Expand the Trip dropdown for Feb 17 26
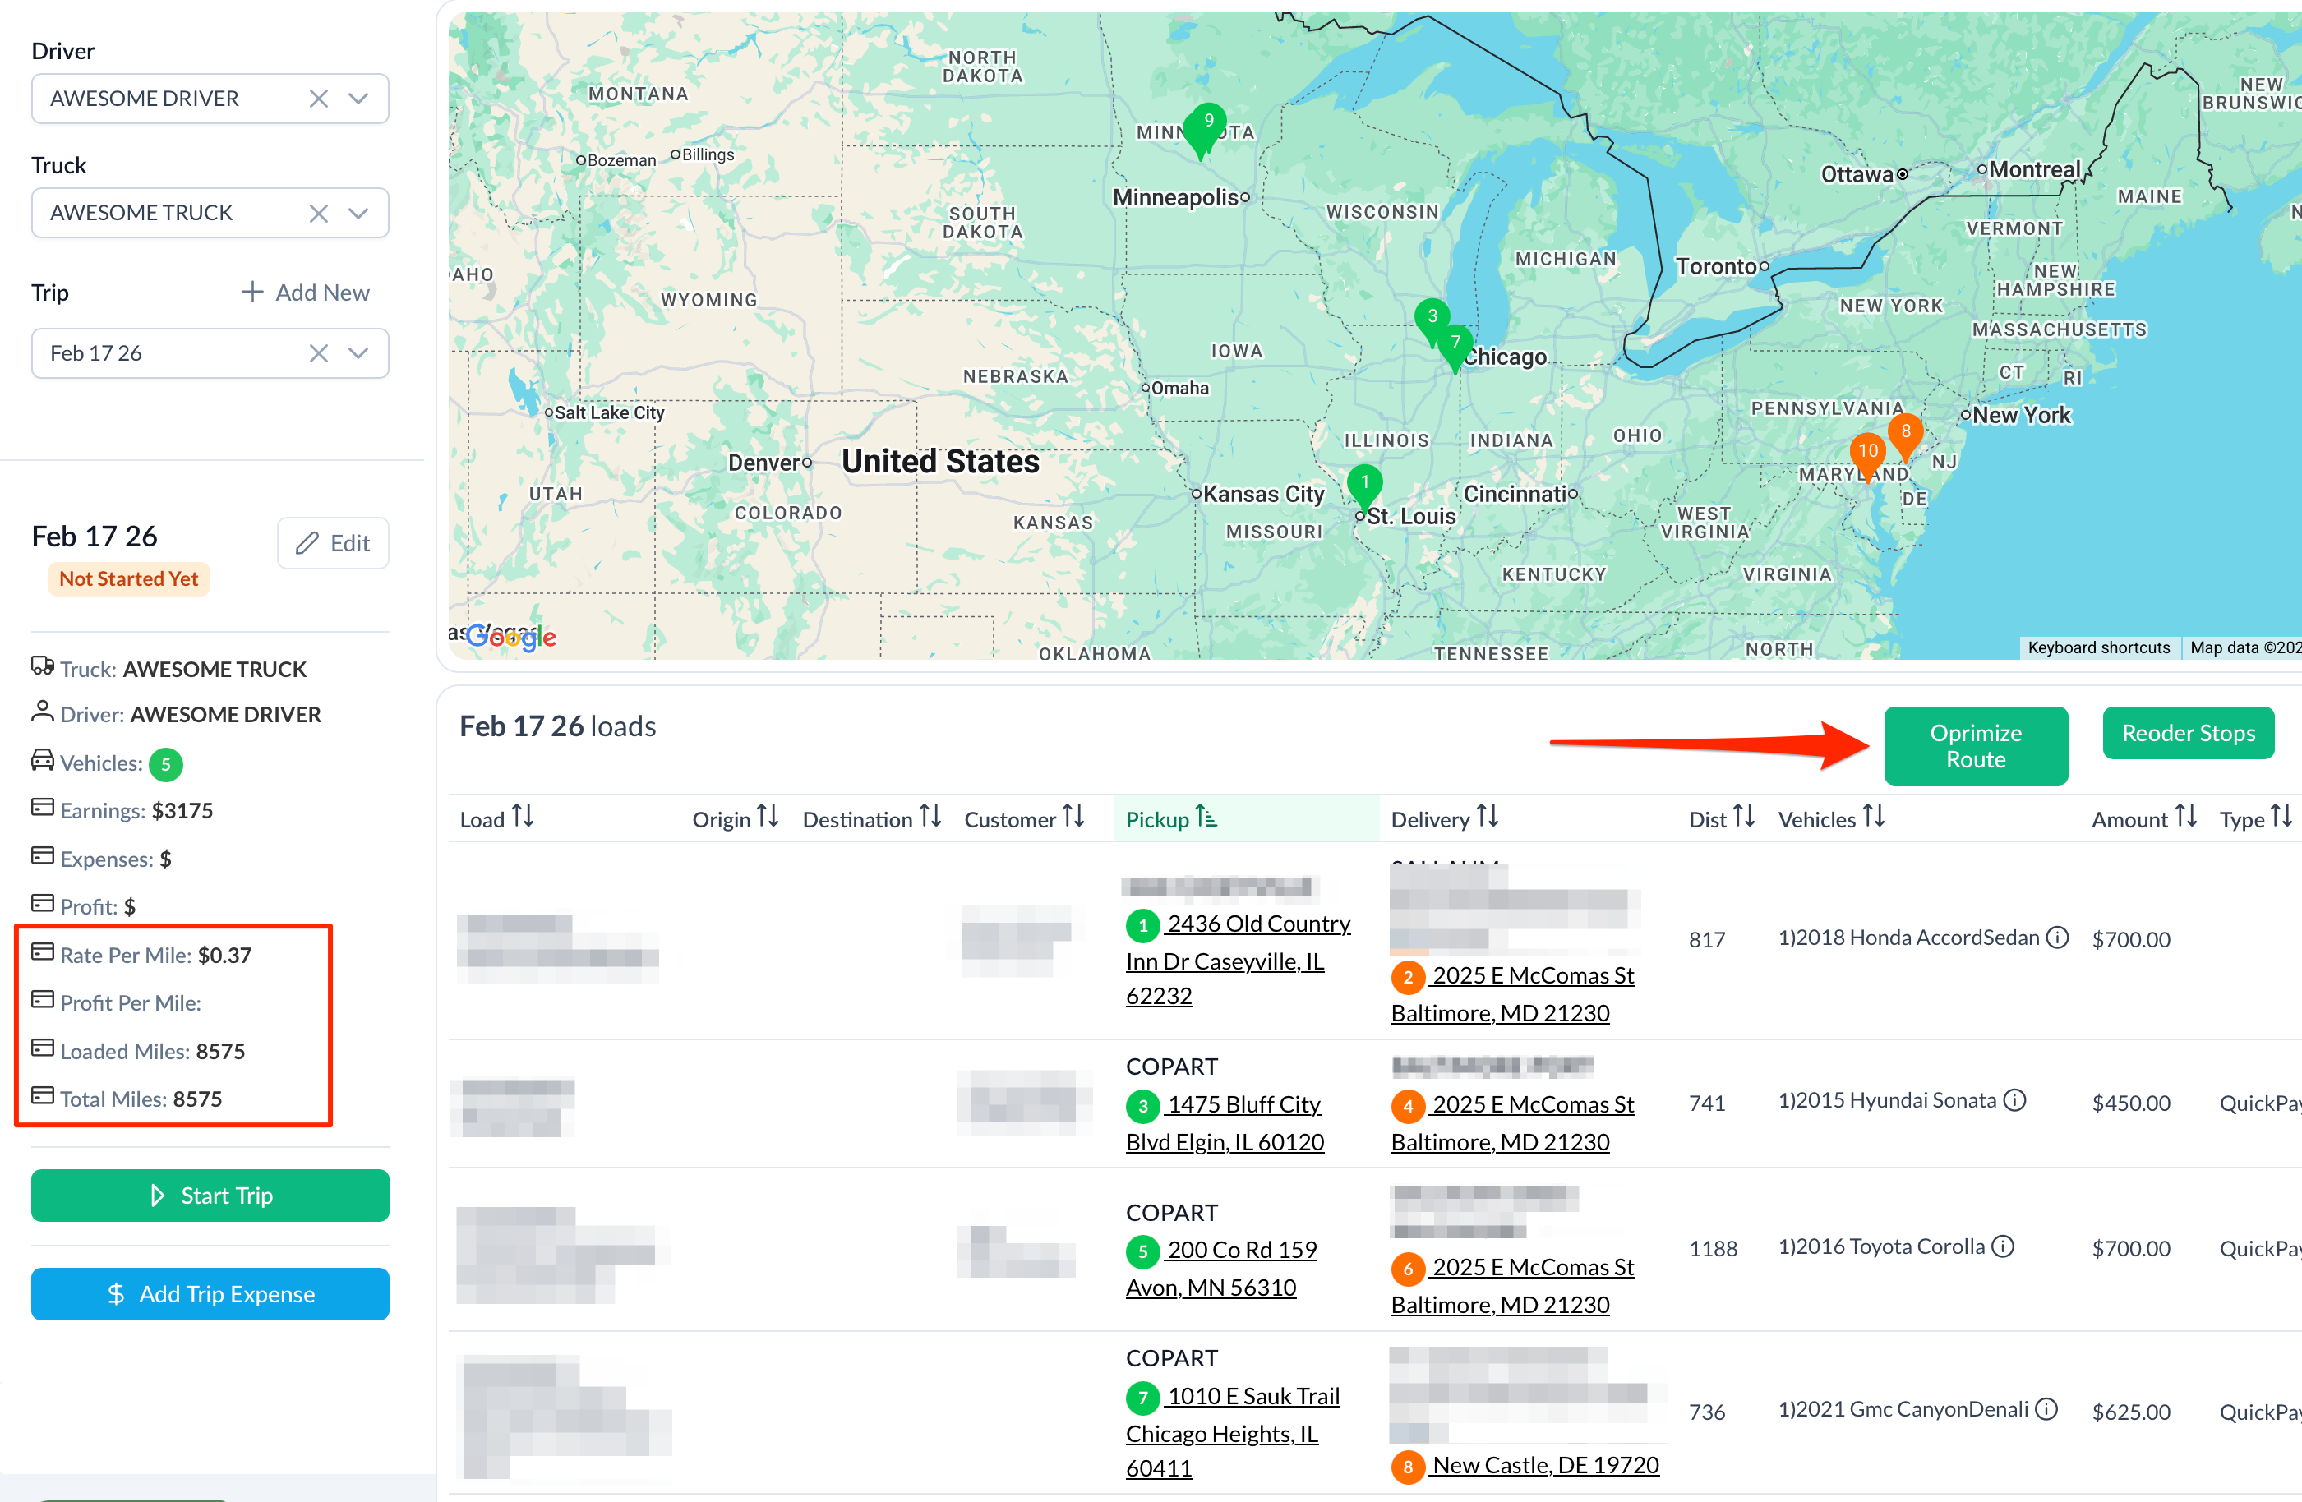Image resolution: width=2302 pixels, height=1502 pixels. point(359,353)
